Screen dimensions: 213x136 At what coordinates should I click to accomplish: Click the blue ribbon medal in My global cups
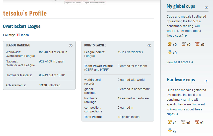[170, 52]
